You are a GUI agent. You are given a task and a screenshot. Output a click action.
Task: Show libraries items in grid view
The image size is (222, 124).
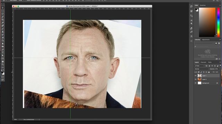[x=216, y=43]
